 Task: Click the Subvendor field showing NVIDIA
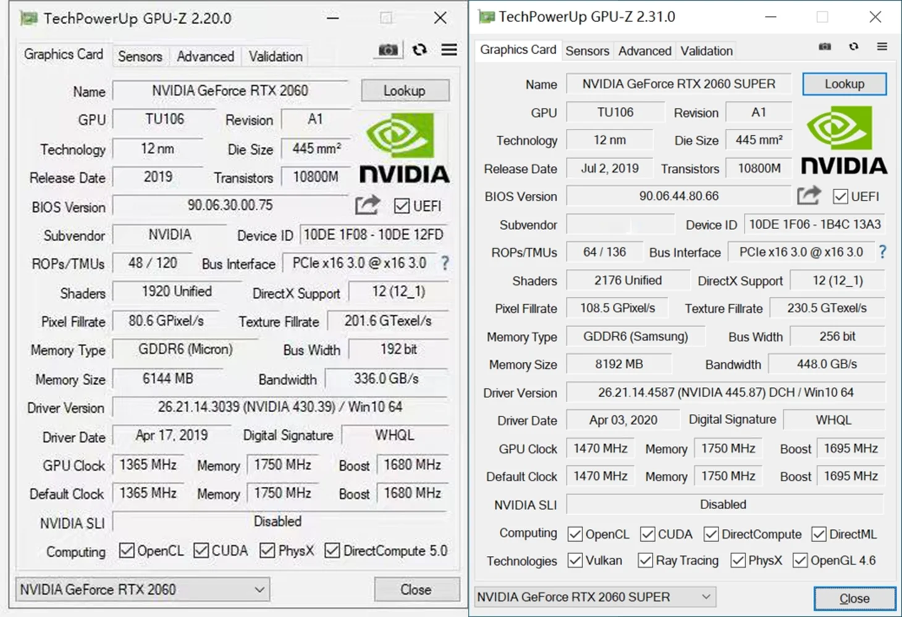(170, 234)
